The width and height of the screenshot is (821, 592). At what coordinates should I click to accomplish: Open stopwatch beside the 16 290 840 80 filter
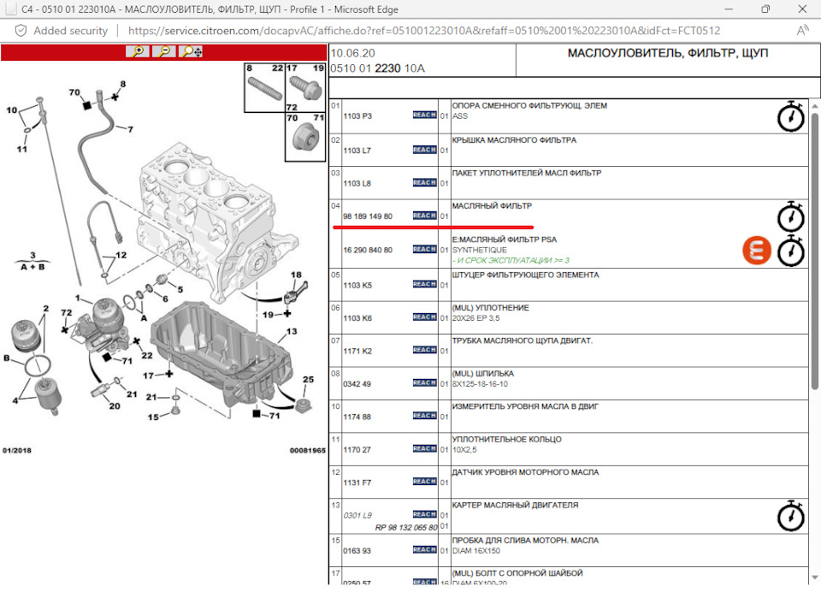coord(790,251)
